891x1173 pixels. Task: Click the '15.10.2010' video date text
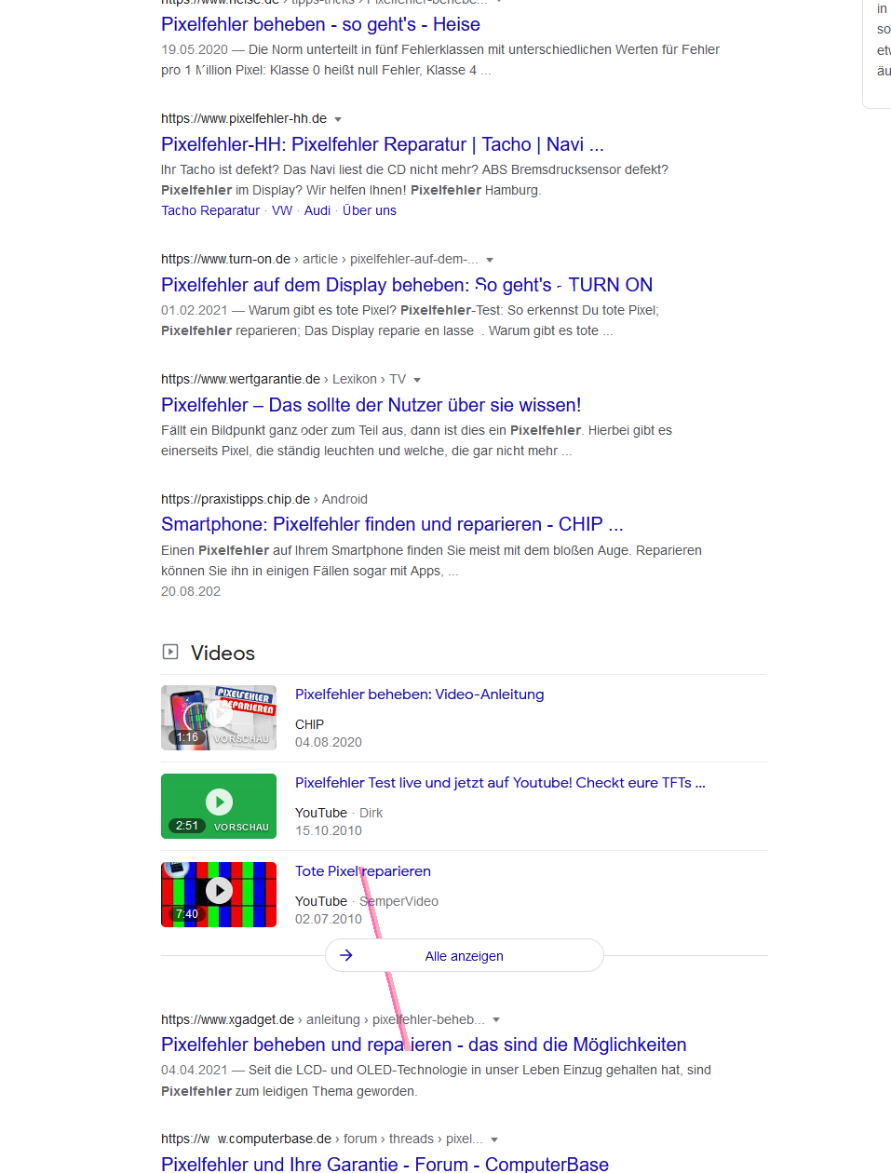click(x=329, y=830)
